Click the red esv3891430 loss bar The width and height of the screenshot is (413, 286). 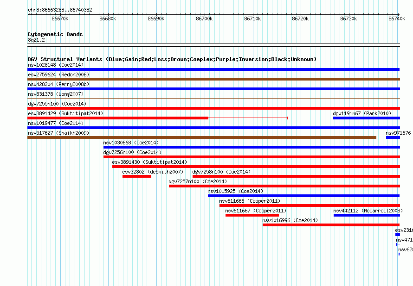pyautogui.click(x=256, y=167)
